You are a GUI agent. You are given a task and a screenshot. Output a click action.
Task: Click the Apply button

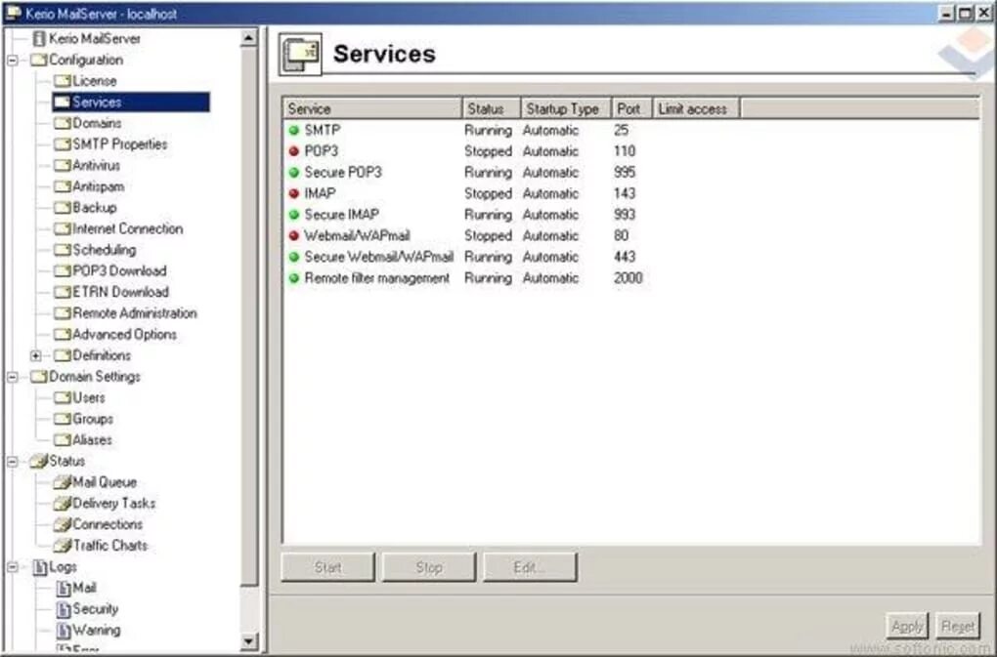[906, 626]
